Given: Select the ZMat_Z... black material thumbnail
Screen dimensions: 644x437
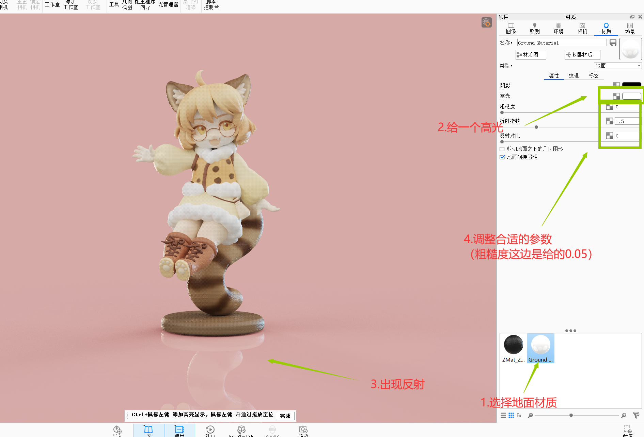Looking at the screenshot, I should [x=514, y=348].
